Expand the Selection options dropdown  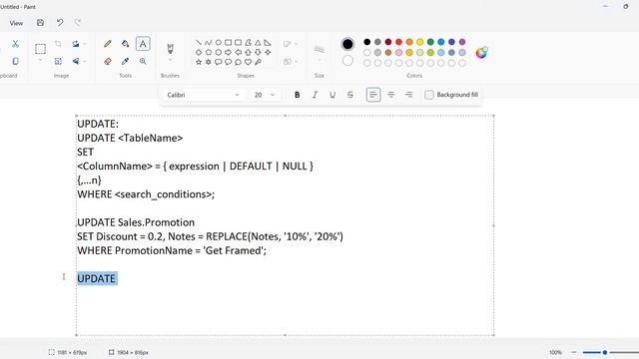click(40, 60)
